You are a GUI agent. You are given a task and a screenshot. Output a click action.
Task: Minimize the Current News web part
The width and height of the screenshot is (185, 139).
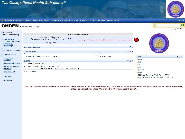(x=130, y=51)
